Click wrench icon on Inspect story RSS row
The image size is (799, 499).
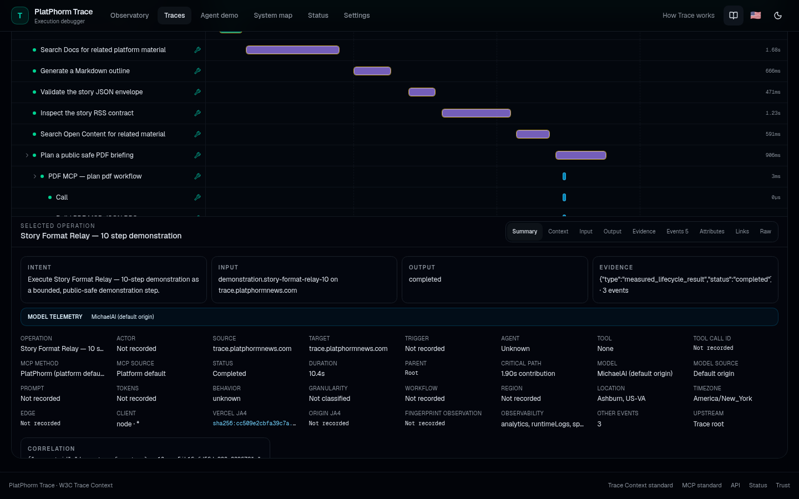click(198, 113)
